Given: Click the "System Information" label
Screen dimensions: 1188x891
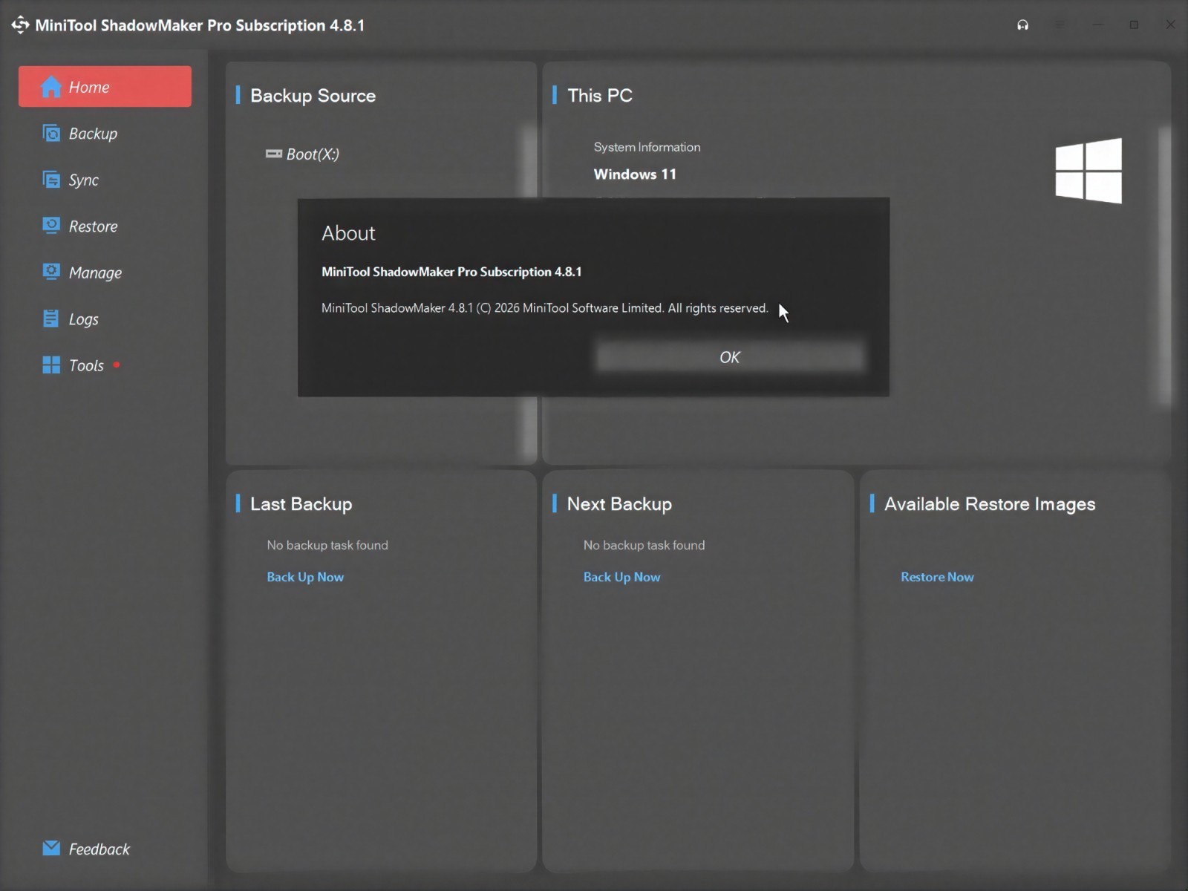Looking at the screenshot, I should (x=647, y=147).
